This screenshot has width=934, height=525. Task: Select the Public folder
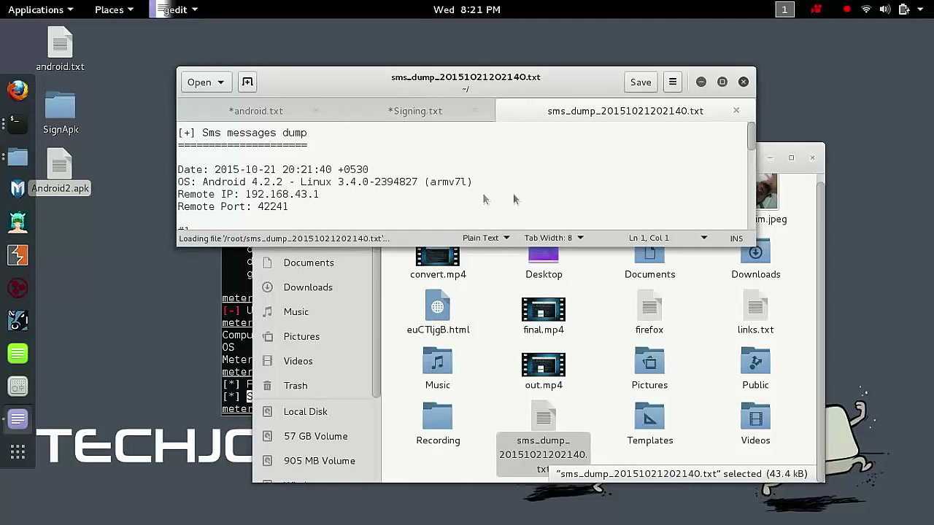tap(755, 368)
